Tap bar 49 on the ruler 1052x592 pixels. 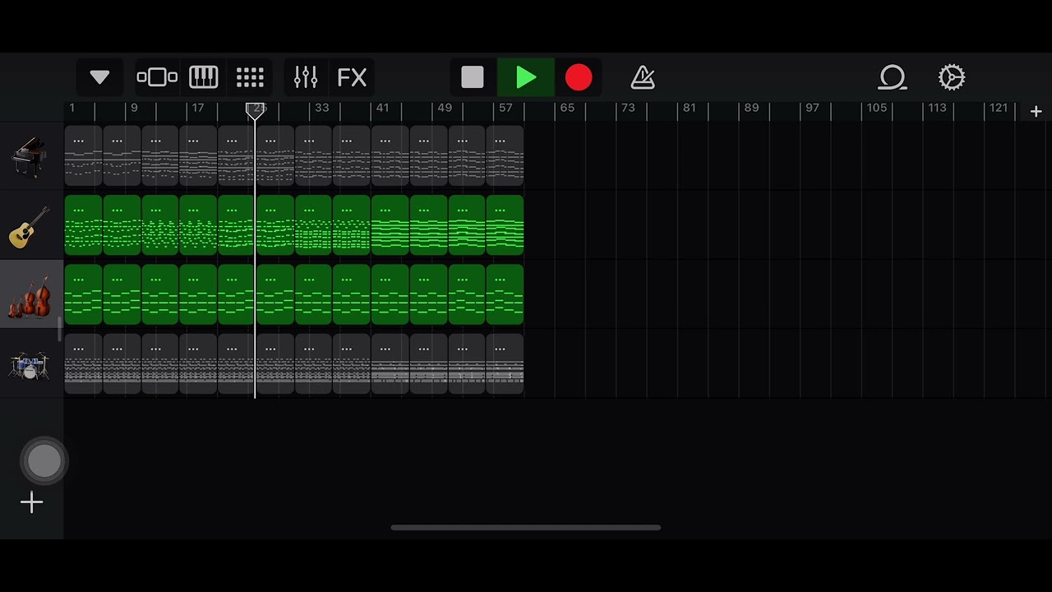[445, 109]
